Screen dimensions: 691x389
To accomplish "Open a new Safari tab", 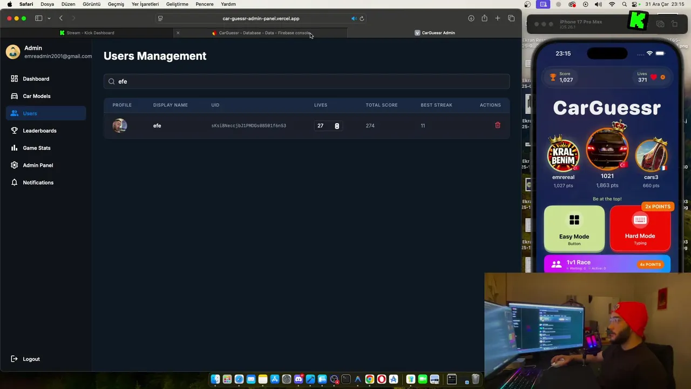I will pos(498,18).
